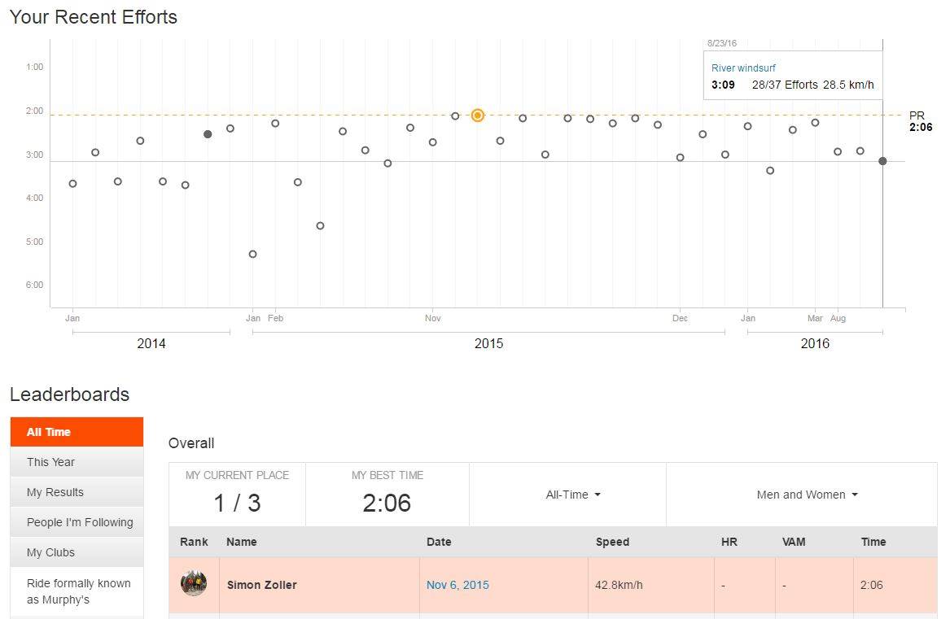
Task: Select the slowest effort dot near 5:15
Action: pos(253,255)
